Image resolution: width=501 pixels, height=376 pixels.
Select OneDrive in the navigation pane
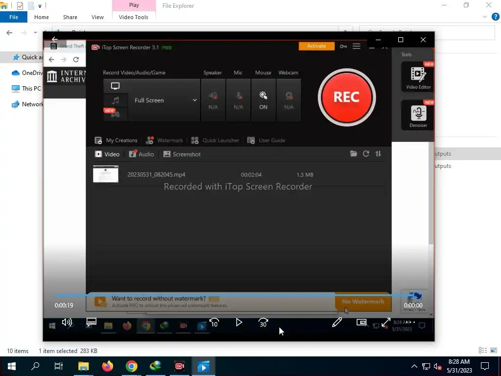[27, 72]
